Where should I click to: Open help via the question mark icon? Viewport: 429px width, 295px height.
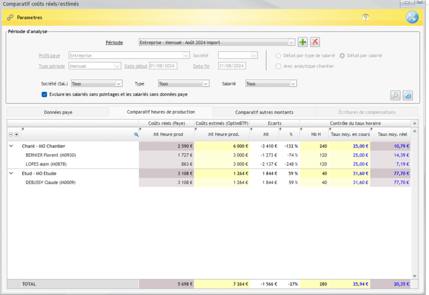coord(365,18)
